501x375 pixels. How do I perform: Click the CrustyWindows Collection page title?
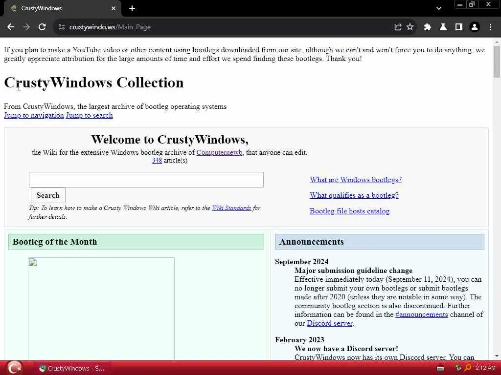pos(93,83)
